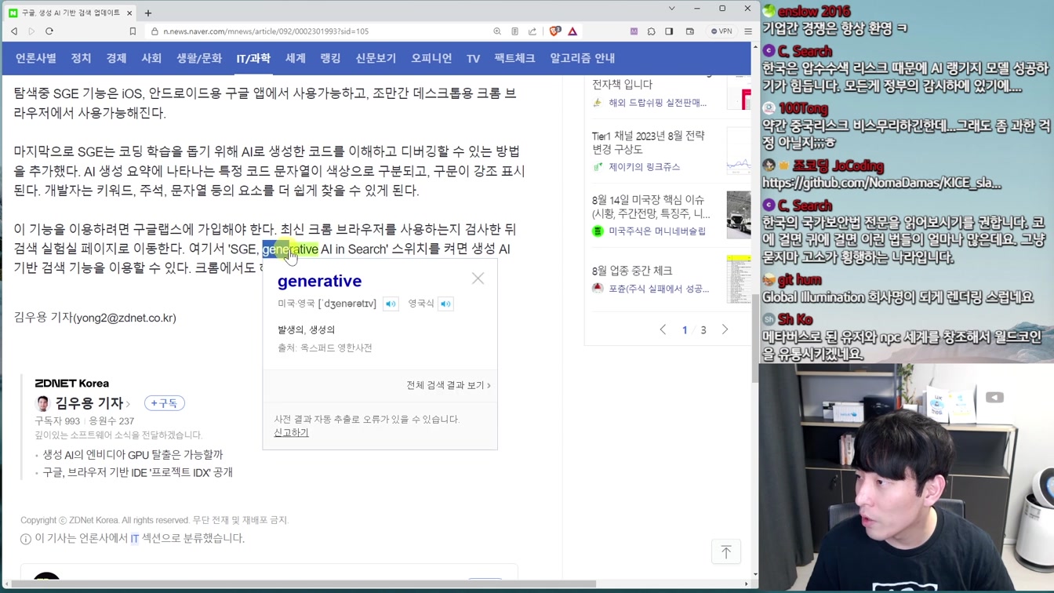
Task: Open 전체 검색 결과 보기 link
Action: [x=448, y=385]
